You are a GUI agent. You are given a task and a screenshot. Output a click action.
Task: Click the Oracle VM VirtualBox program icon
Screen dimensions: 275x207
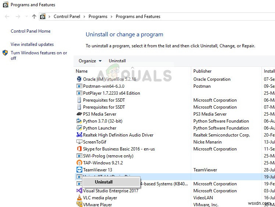[x=79, y=79]
